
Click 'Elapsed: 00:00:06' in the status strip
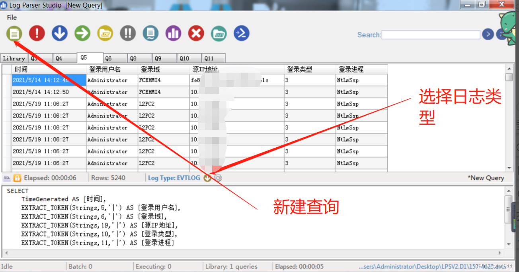50,178
